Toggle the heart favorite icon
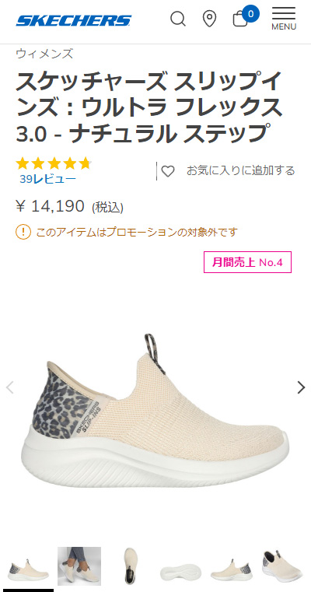The height and width of the screenshot is (592, 311). (x=168, y=171)
